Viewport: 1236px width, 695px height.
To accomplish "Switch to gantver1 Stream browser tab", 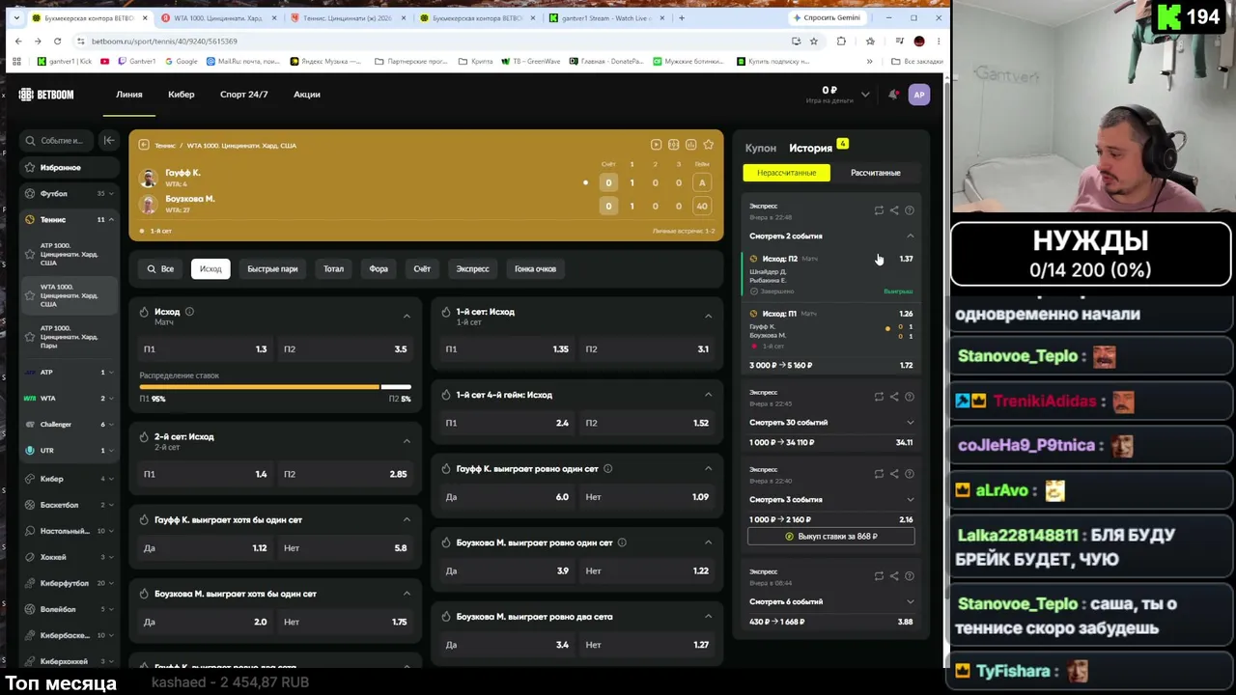I will (608, 18).
